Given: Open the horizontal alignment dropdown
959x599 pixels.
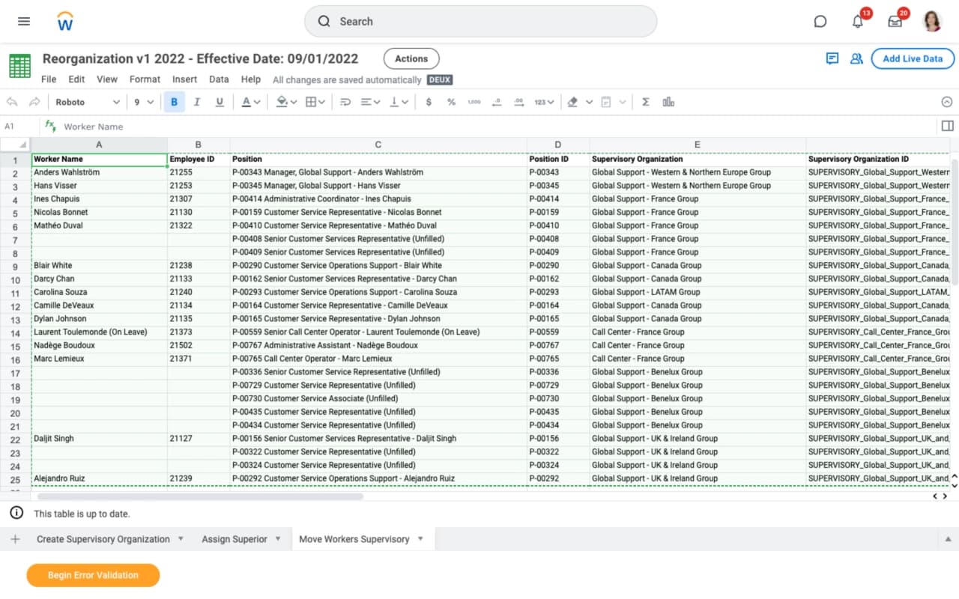Looking at the screenshot, I should (370, 102).
